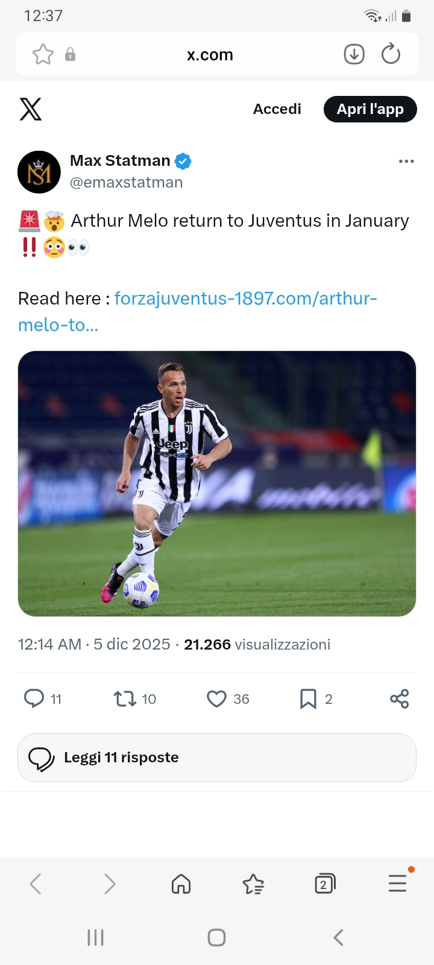Open the browser hamburger menu

pyautogui.click(x=397, y=884)
